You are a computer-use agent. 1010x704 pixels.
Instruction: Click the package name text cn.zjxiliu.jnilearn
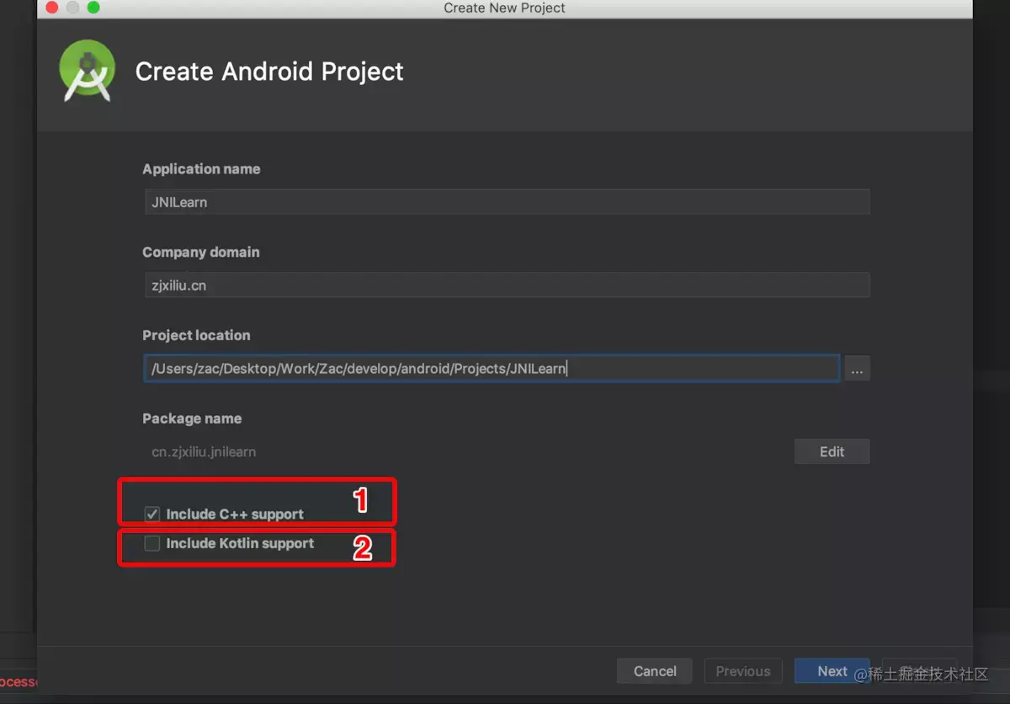point(204,451)
